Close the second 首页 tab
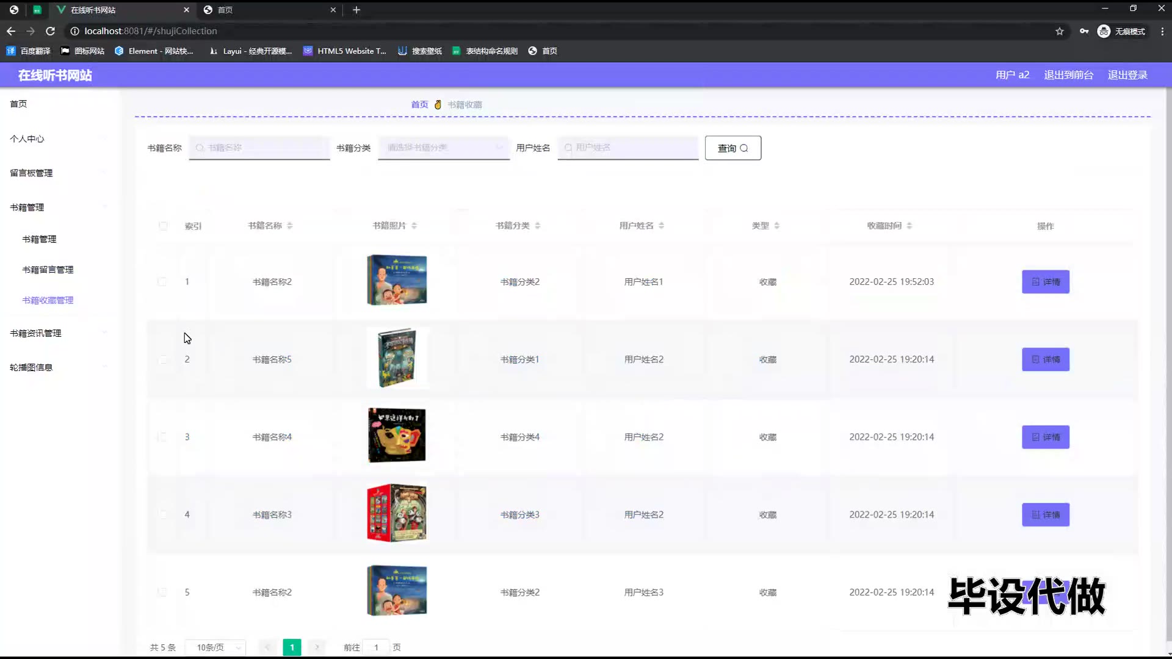Screen dimensions: 1172x659 tap(333, 10)
